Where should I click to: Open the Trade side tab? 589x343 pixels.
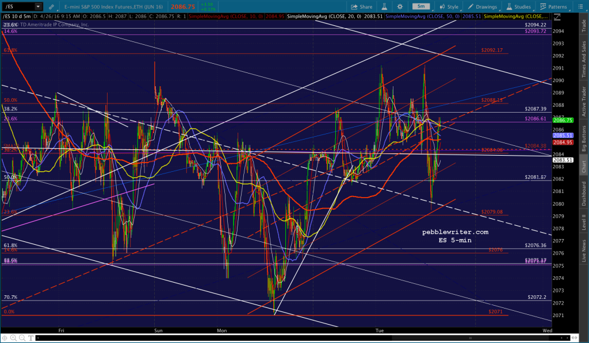point(584,25)
